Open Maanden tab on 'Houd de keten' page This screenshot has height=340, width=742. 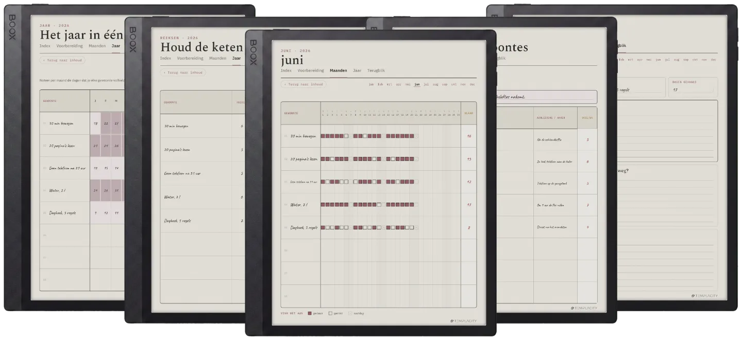click(218, 58)
